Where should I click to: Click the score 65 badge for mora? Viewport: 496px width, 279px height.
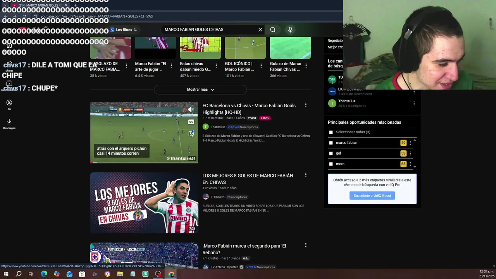pos(403,164)
